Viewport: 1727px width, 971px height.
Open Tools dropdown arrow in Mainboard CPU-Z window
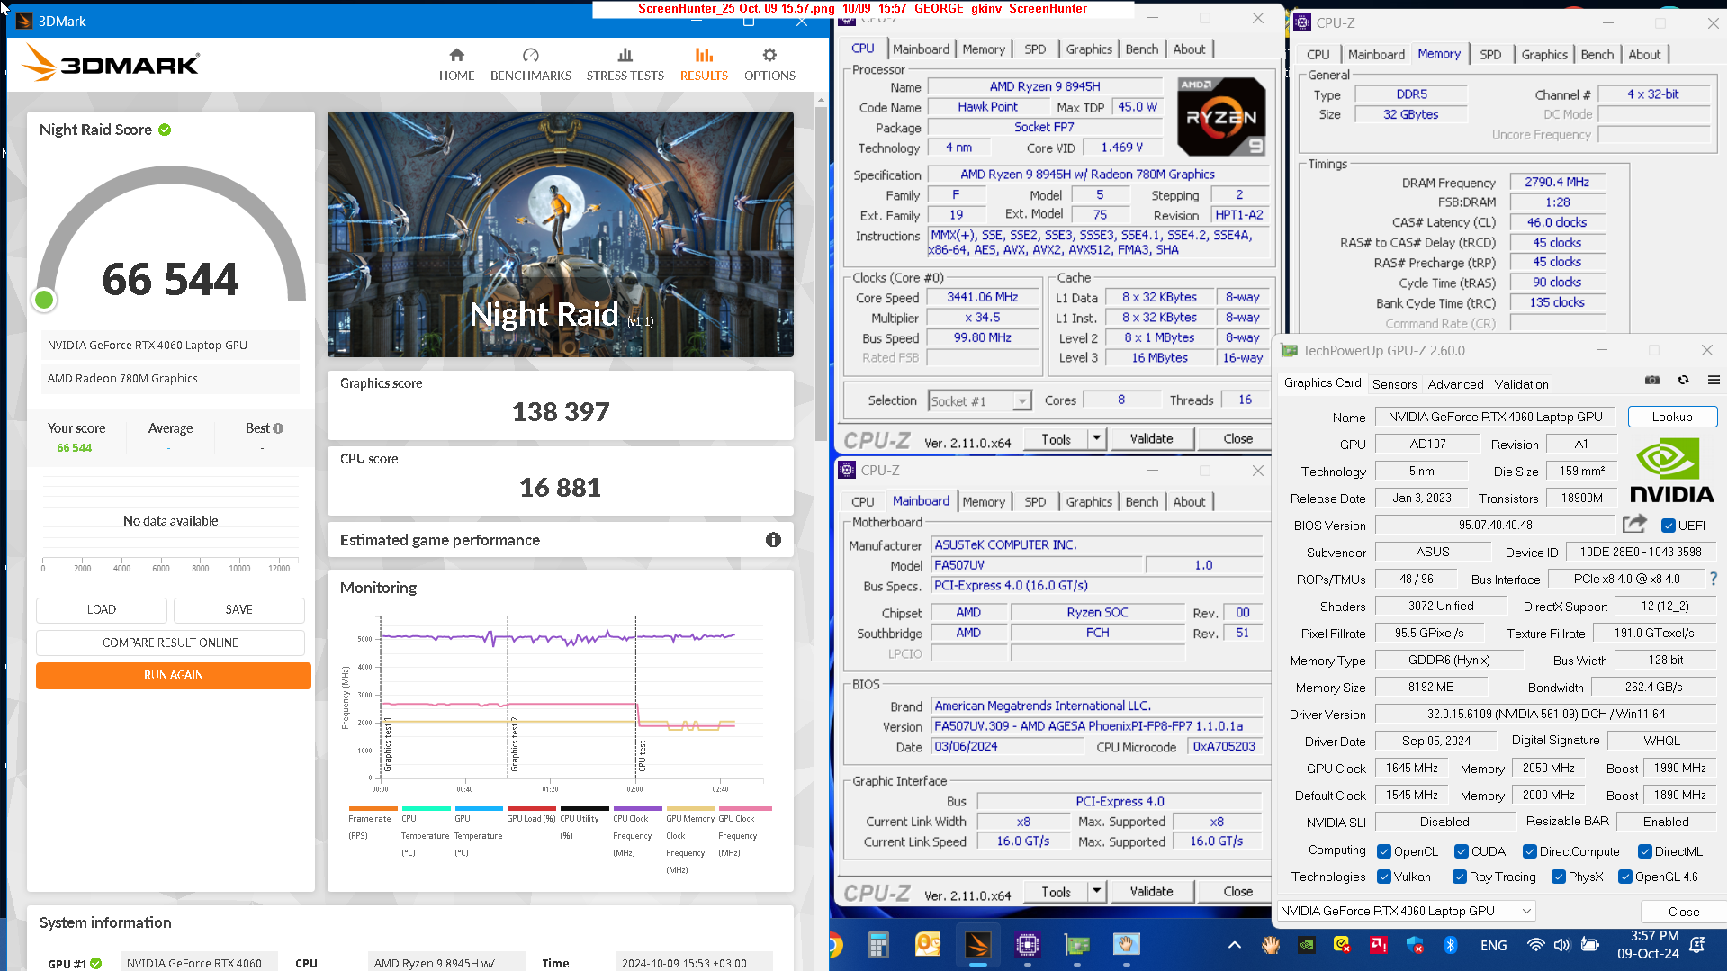point(1096,891)
